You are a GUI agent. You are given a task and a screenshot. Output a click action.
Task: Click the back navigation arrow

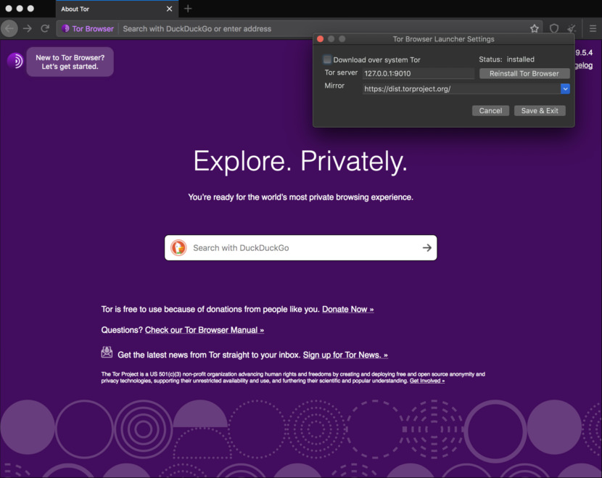pyautogui.click(x=9, y=28)
